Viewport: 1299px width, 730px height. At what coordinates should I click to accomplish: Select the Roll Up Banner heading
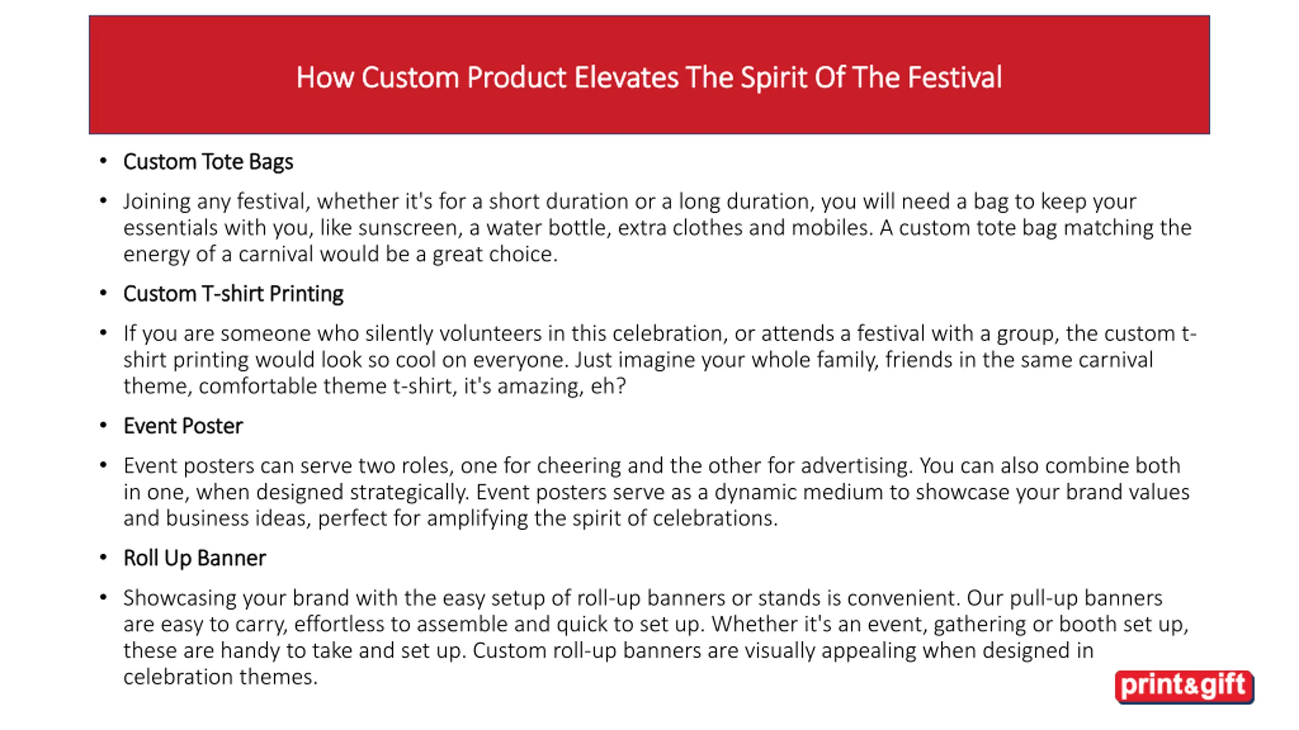[194, 558]
